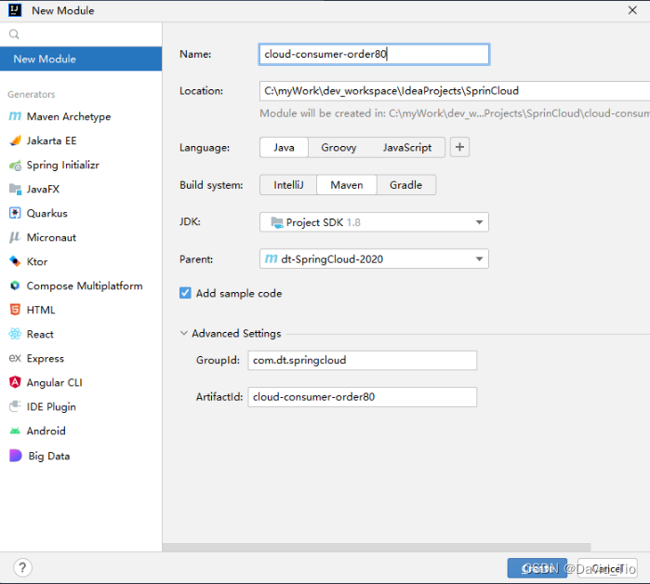Toggle the Add sample code checkbox
Image resolution: width=650 pixels, height=584 pixels.
click(x=185, y=293)
